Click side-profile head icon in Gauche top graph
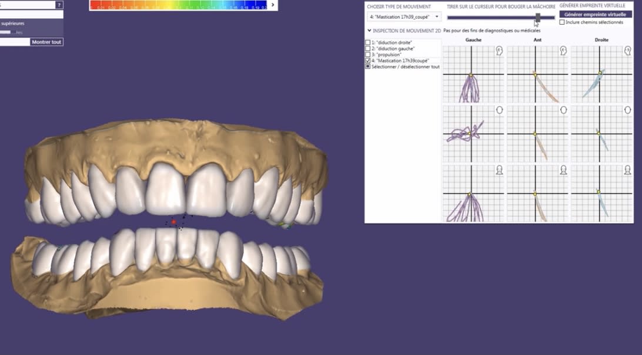The image size is (642, 355). click(499, 51)
